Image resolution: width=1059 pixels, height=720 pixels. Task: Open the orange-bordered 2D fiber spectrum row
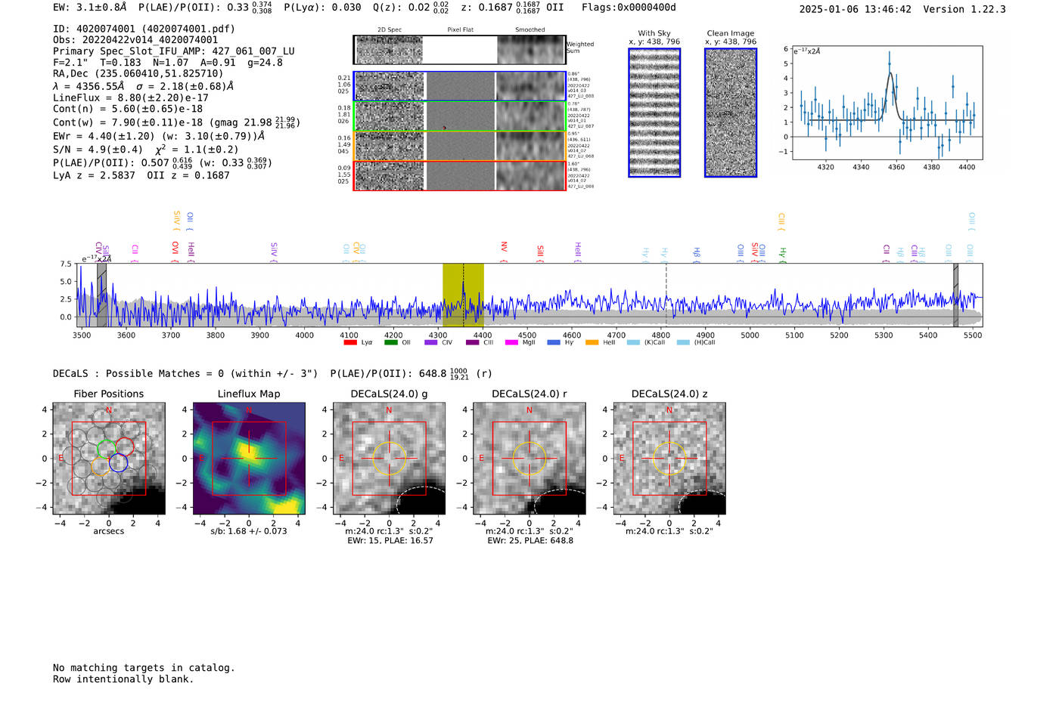tap(460, 146)
